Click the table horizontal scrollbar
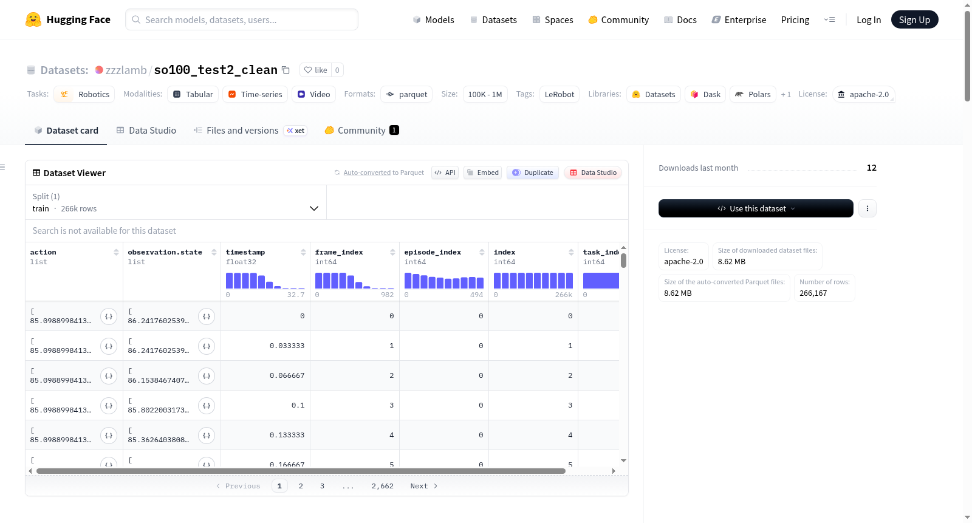972x523 pixels. (x=301, y=471)
